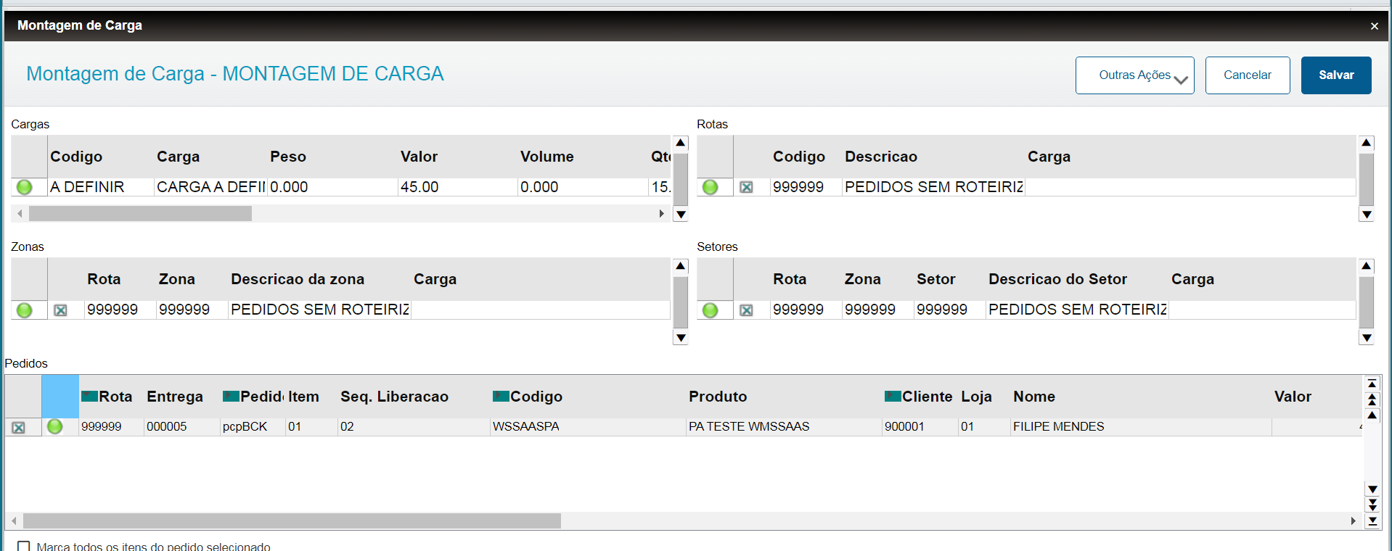1392x551 pixels.
Task: Click Pedidos grid jump-to-bottom arrow
Action: point(1372,521)
